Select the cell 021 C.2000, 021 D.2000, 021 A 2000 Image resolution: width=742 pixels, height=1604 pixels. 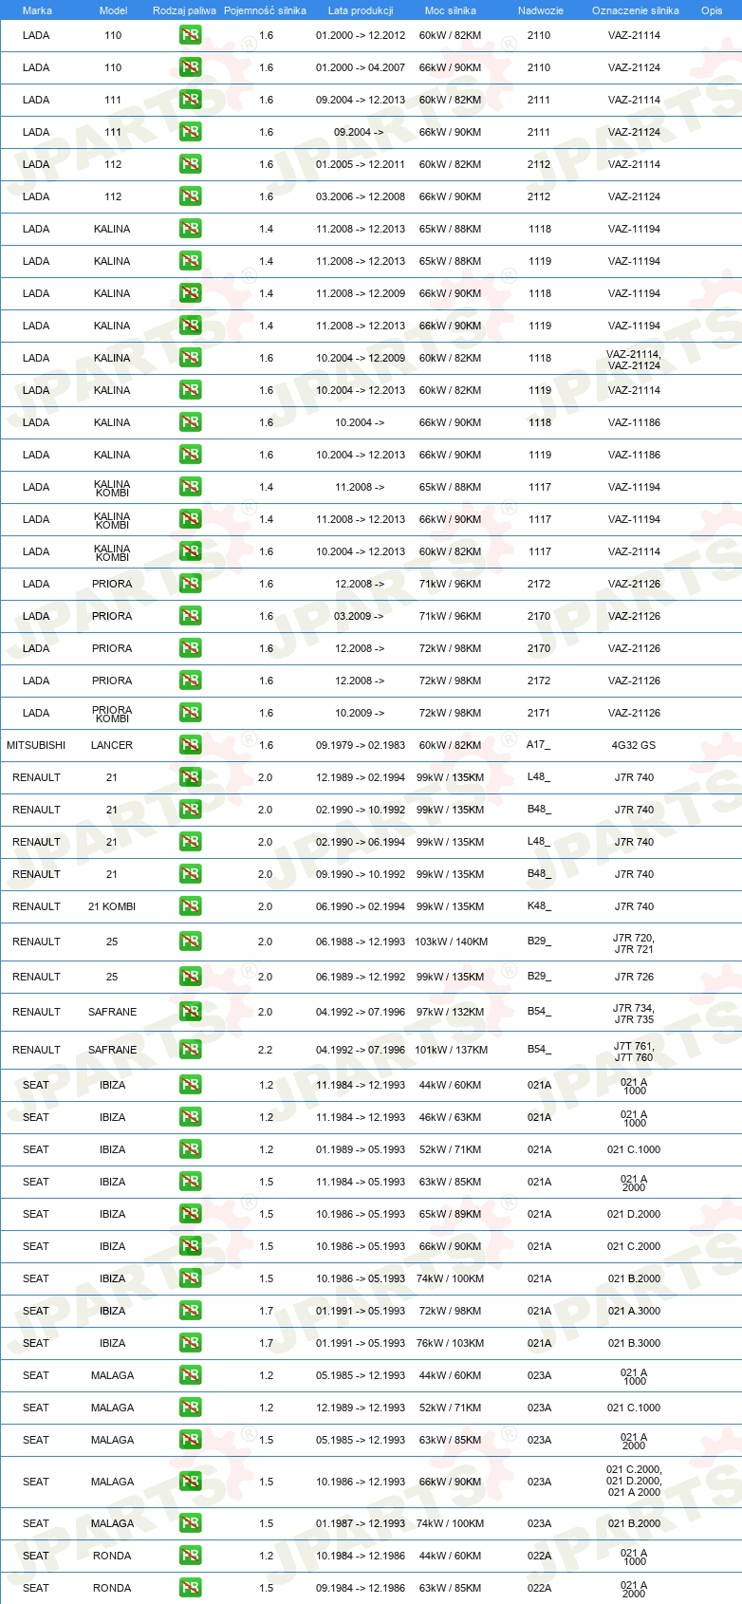[x=634, y=1481]
